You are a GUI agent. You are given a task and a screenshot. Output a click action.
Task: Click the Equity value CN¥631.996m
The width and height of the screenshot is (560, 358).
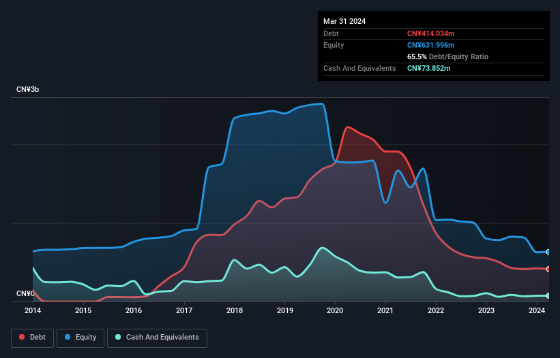click(430, 45)
